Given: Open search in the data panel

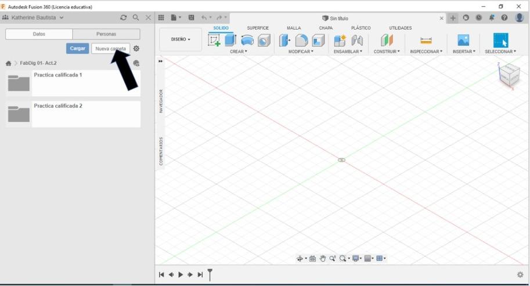Looking at the screenshot, I should click(136, 17).
